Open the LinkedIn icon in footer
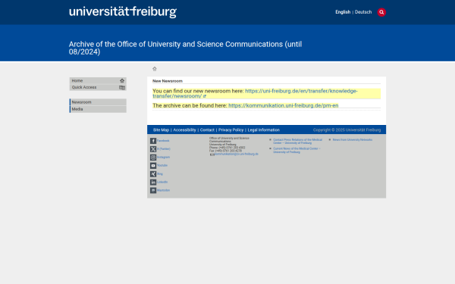 (153, 182)
